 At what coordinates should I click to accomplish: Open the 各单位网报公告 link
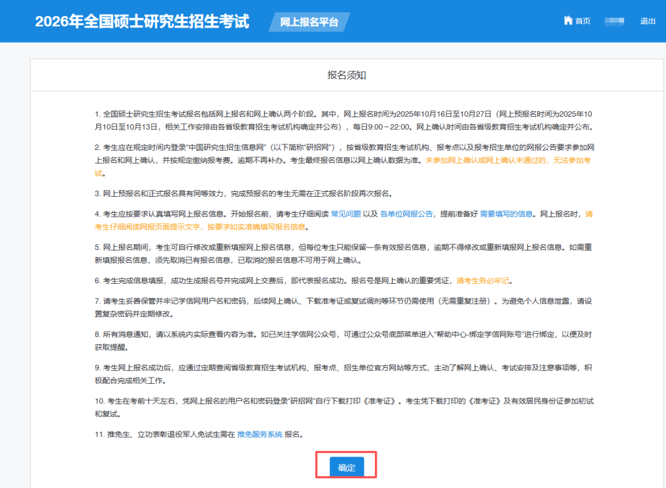[x=406, y=214]
